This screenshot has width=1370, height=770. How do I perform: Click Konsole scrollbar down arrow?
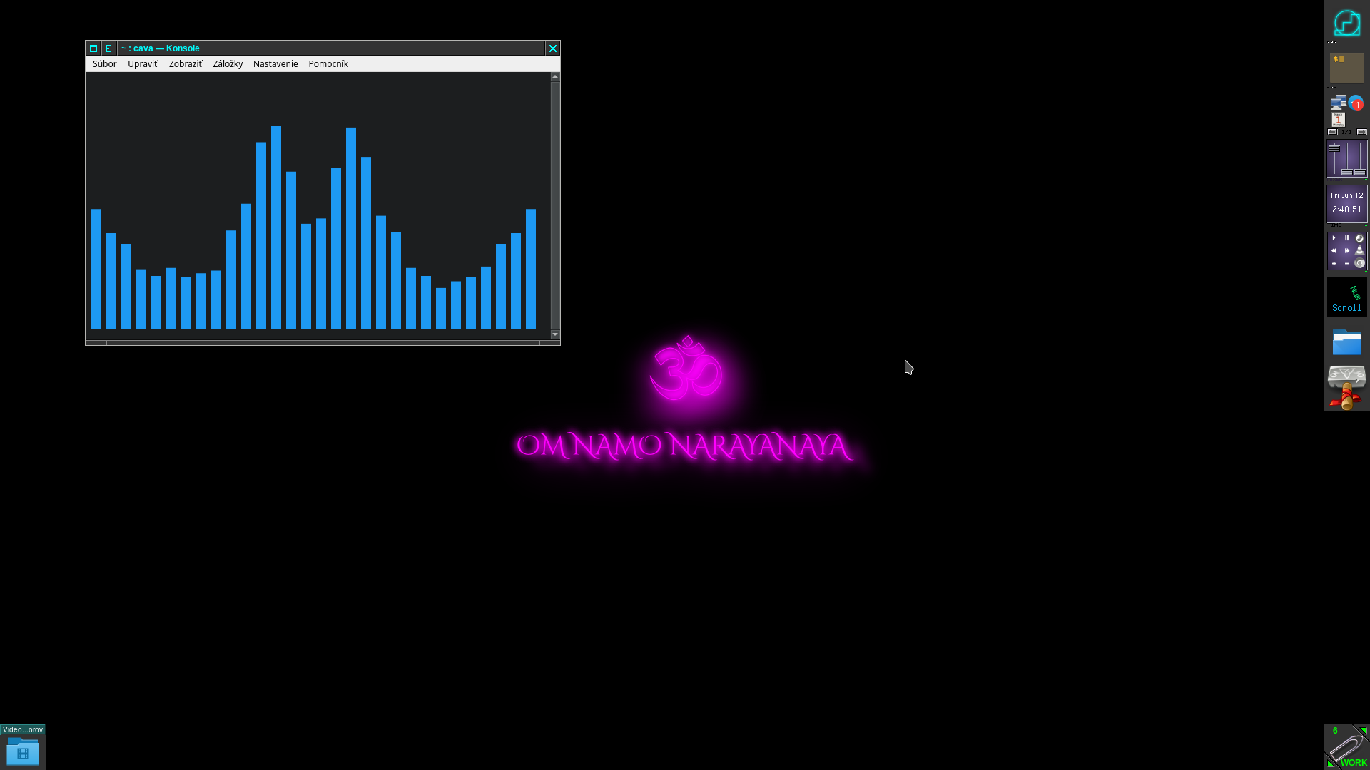click(555, 334)
